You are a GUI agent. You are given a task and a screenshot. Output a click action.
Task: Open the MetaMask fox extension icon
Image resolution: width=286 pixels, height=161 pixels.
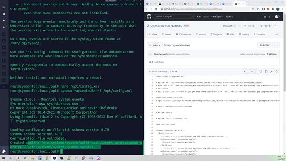268,9
